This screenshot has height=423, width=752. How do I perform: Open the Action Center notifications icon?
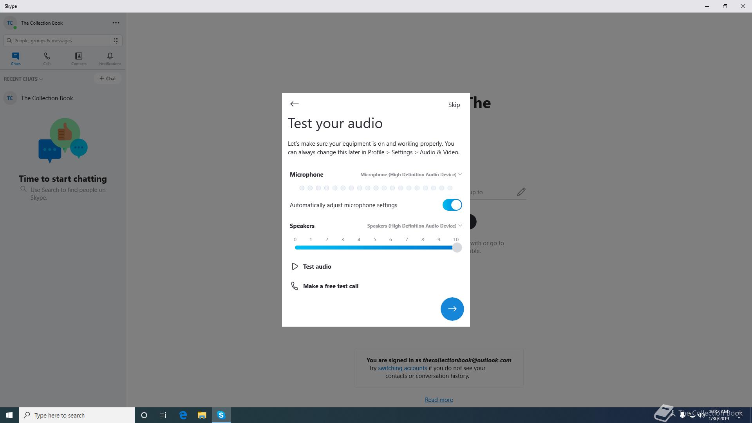point(739,415)
